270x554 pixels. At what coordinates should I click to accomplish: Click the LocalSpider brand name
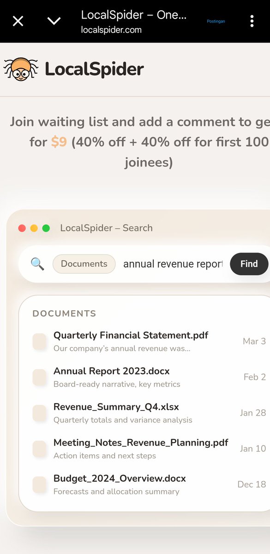[x=94, y=69]
